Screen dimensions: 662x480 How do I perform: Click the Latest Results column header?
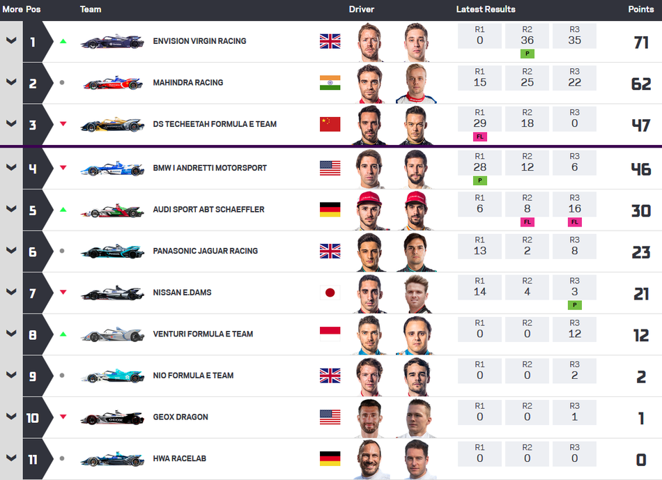click(486, 10)
